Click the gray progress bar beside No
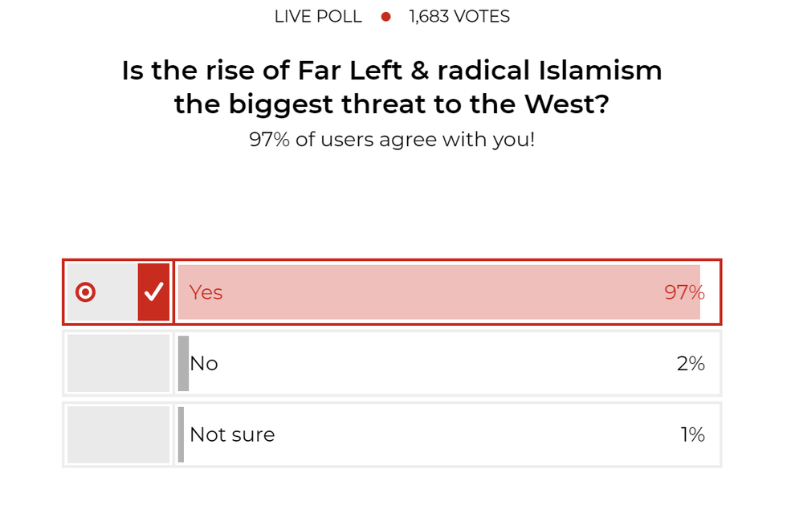Image resolution: width=787 pixels, height=526 pixels. click(185, 363)
